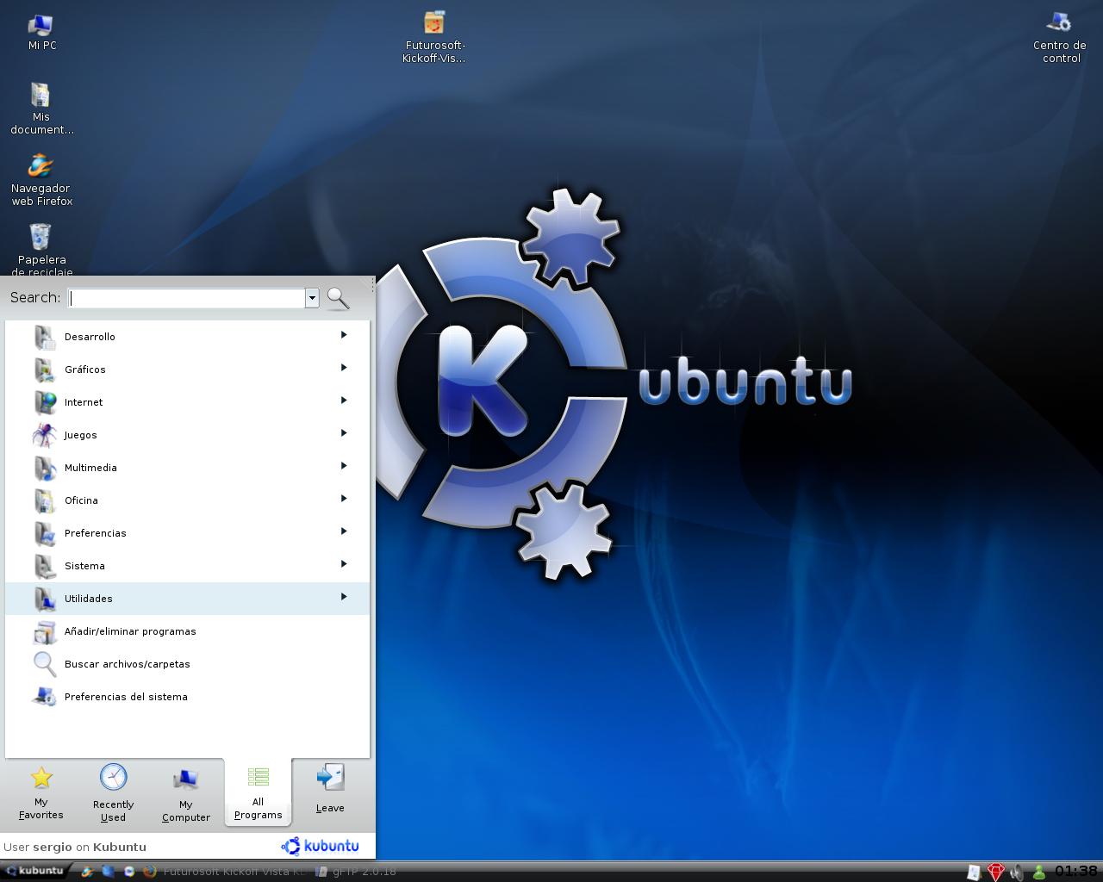
Task: Switch to My Favorites tab
Action: click(x=41, y=793)
